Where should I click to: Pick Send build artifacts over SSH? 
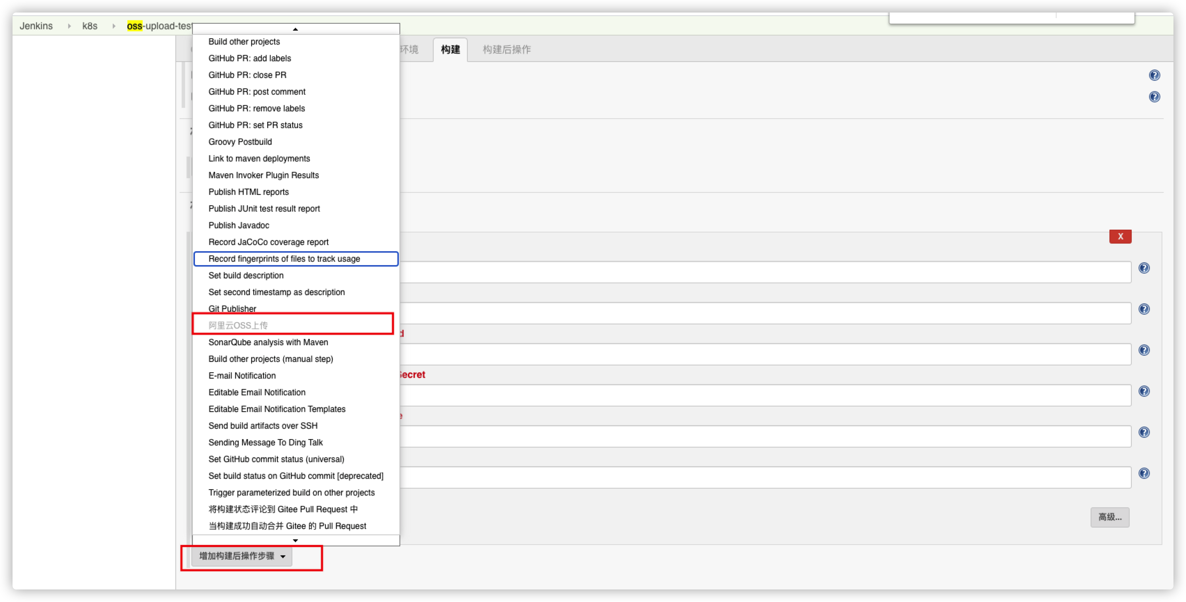point(263,426)
